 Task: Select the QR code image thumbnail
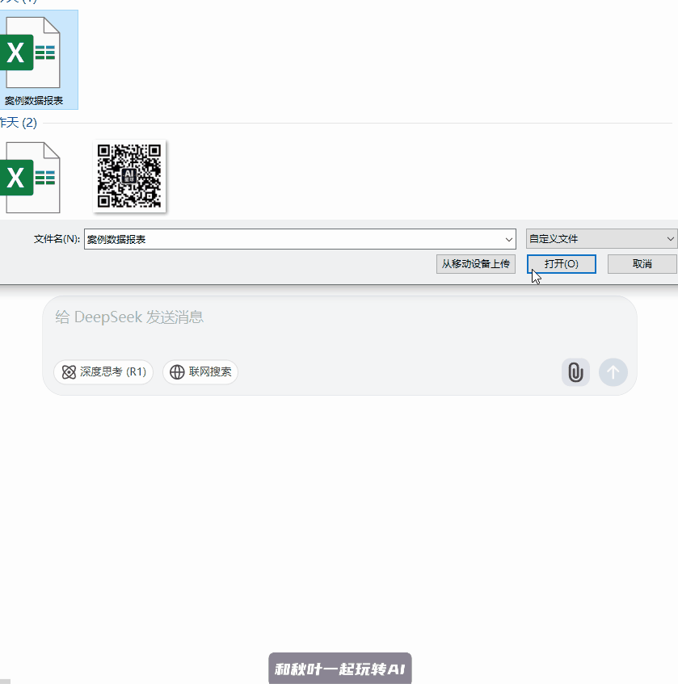129,176
